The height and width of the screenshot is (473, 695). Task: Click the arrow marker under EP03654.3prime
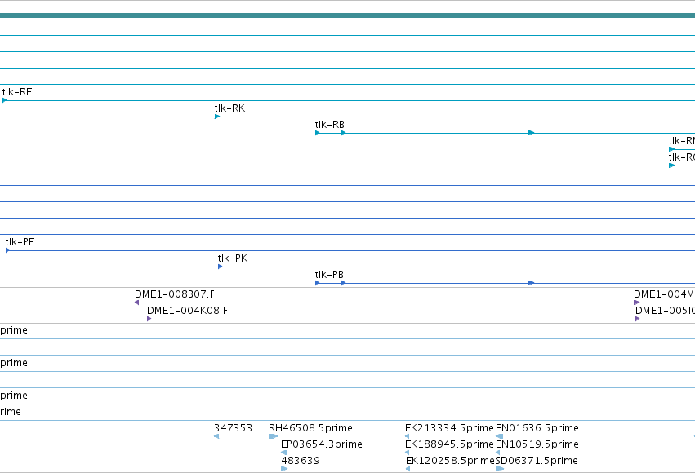click(x=283, y=453)
